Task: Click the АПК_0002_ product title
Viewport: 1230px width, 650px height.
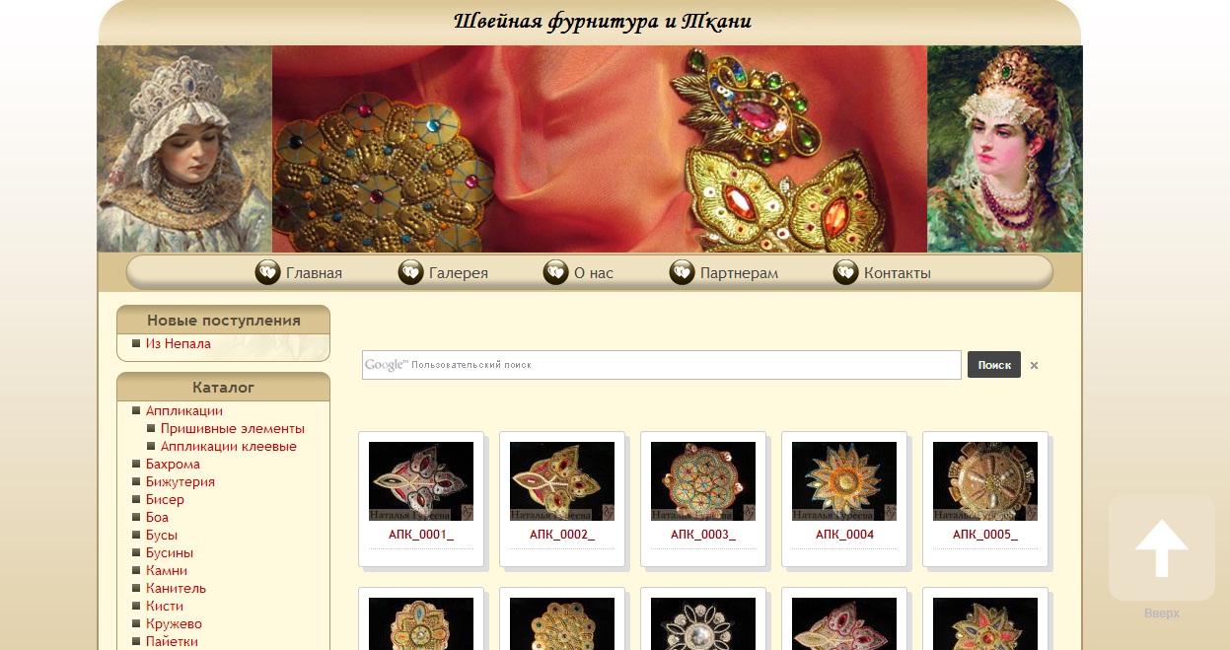Action: point(562,535)
